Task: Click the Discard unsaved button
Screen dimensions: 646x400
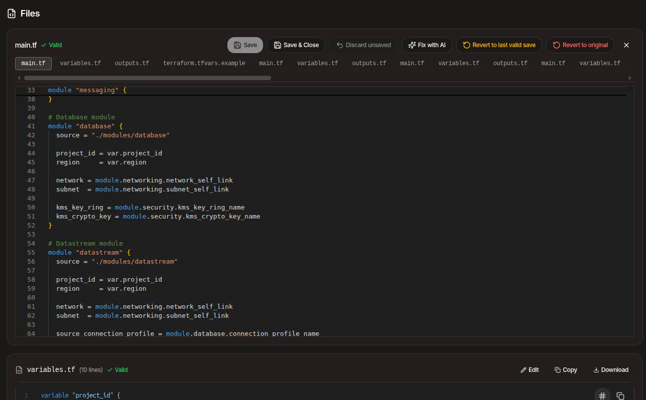Action: pyautogui.click(x=363, y=45)
